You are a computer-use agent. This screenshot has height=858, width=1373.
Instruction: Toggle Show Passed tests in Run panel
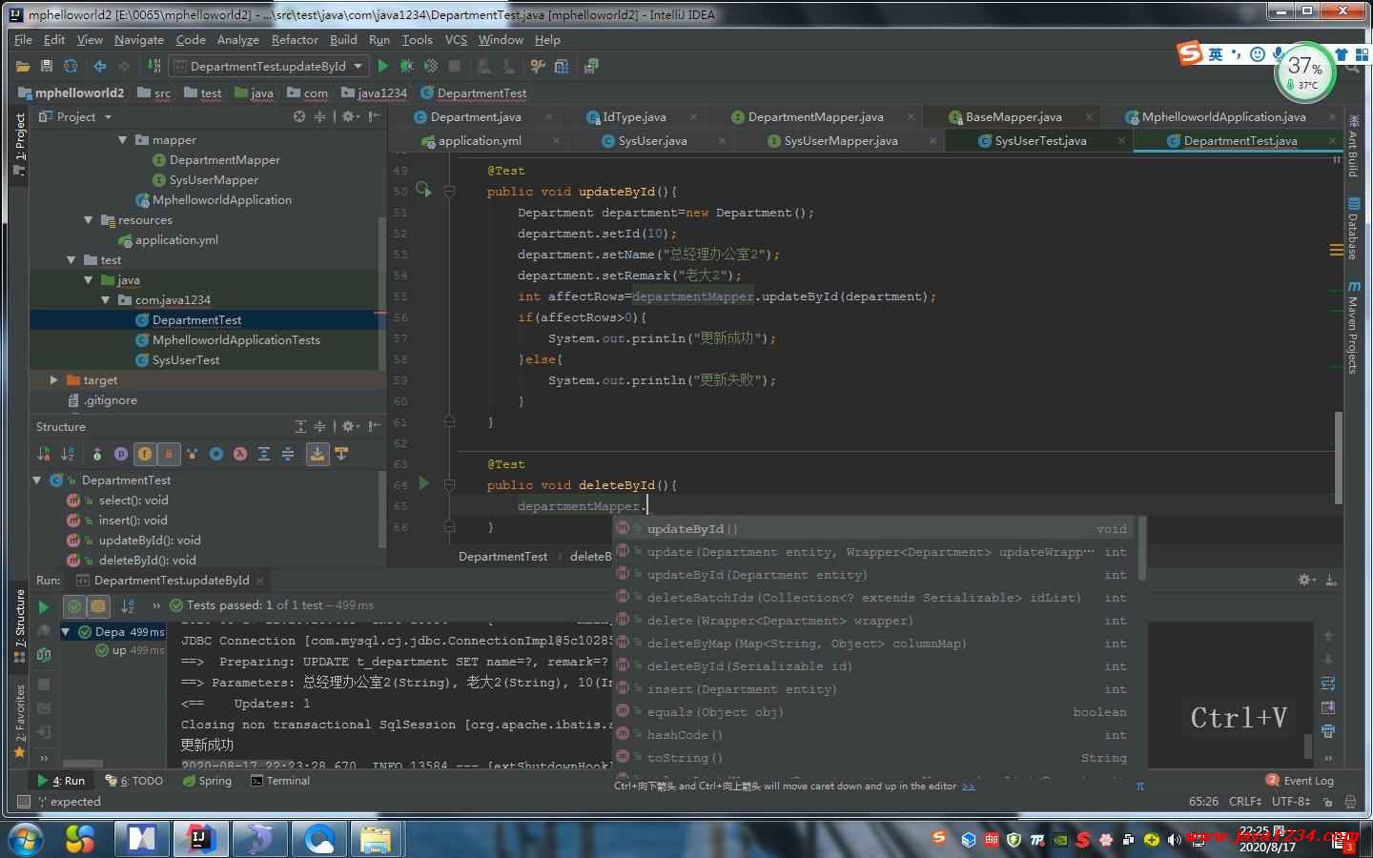coord(74,606)
